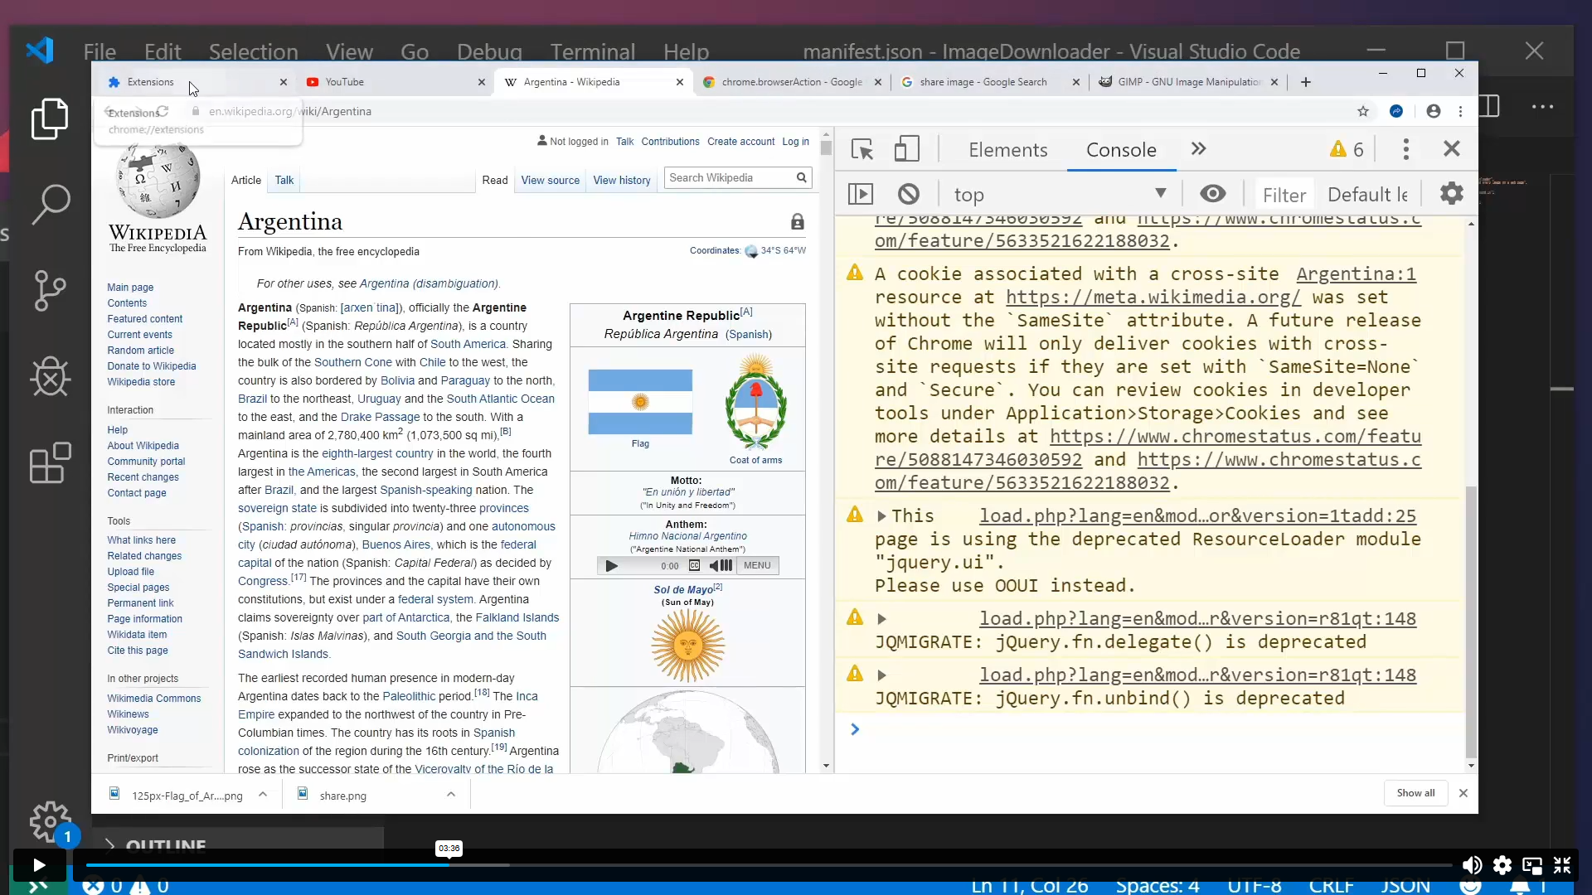Mute the anthem player volume icon
The image size is (1592, 895).
point(721,566)
